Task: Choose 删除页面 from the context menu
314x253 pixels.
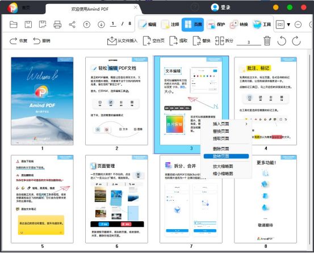Action: click(x=226, y=149)
